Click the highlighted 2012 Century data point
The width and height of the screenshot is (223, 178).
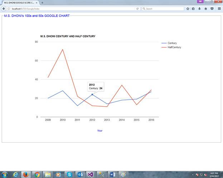92,95
